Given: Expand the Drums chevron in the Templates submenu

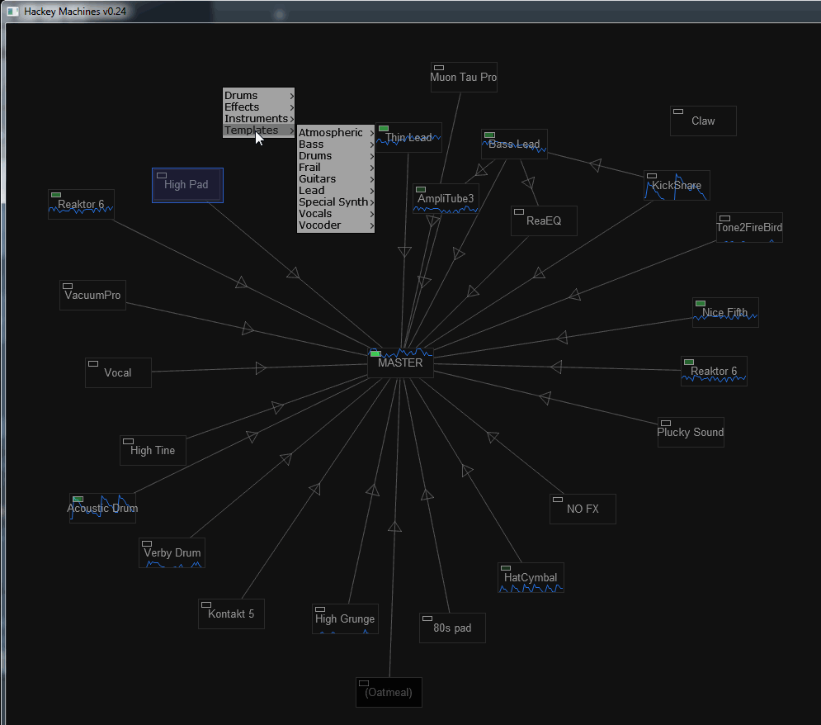Looking at the screenshot, I should 372,156.
